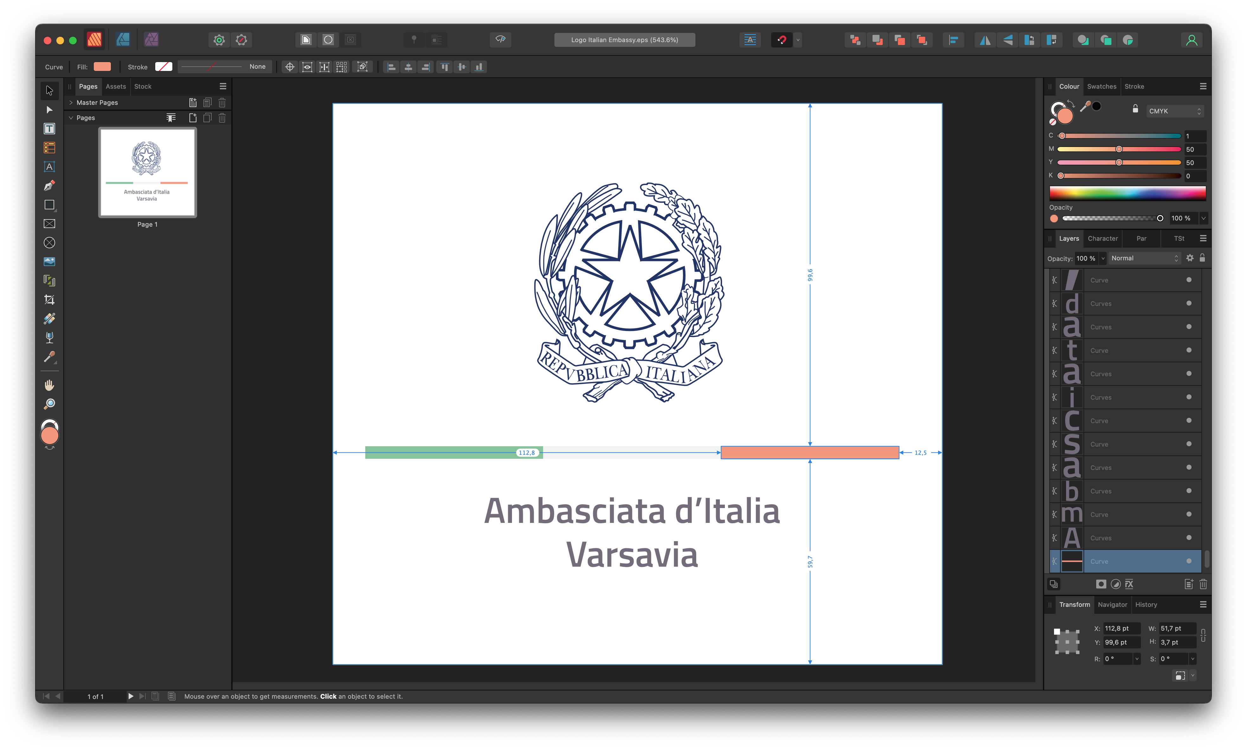Select the Table tool
Viewport: 1247px width, 750px height.
(x=49, y=148)
